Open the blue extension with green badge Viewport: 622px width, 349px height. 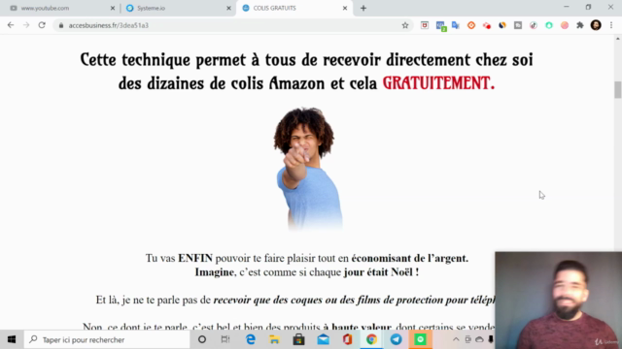point(440,26)
